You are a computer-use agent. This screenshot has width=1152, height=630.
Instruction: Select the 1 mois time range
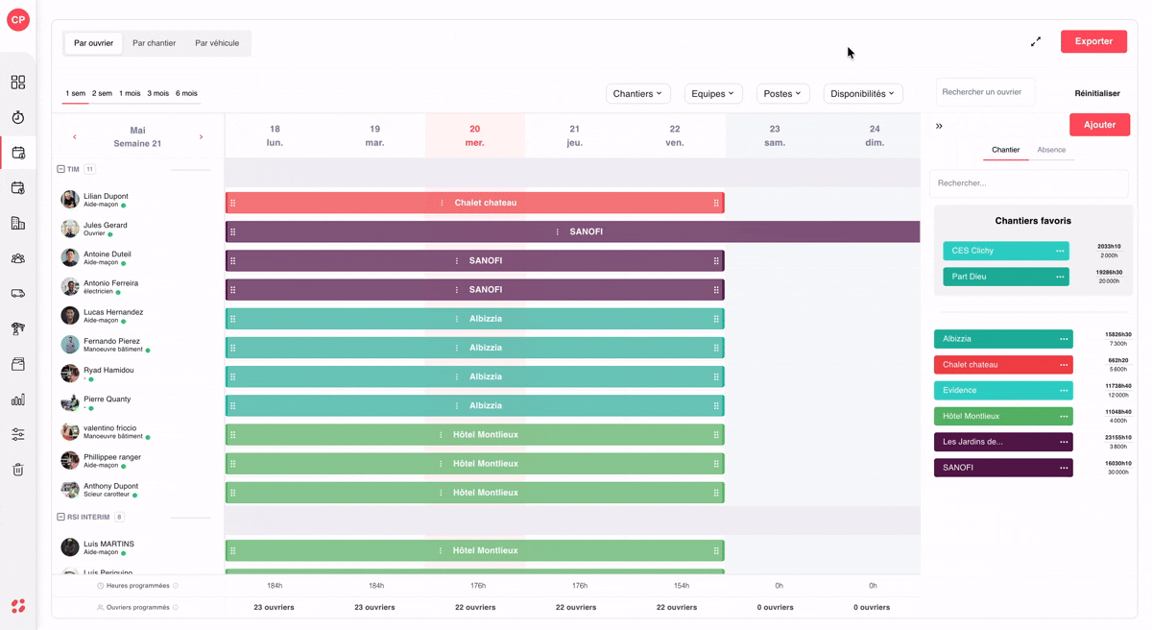click(130, 93)
